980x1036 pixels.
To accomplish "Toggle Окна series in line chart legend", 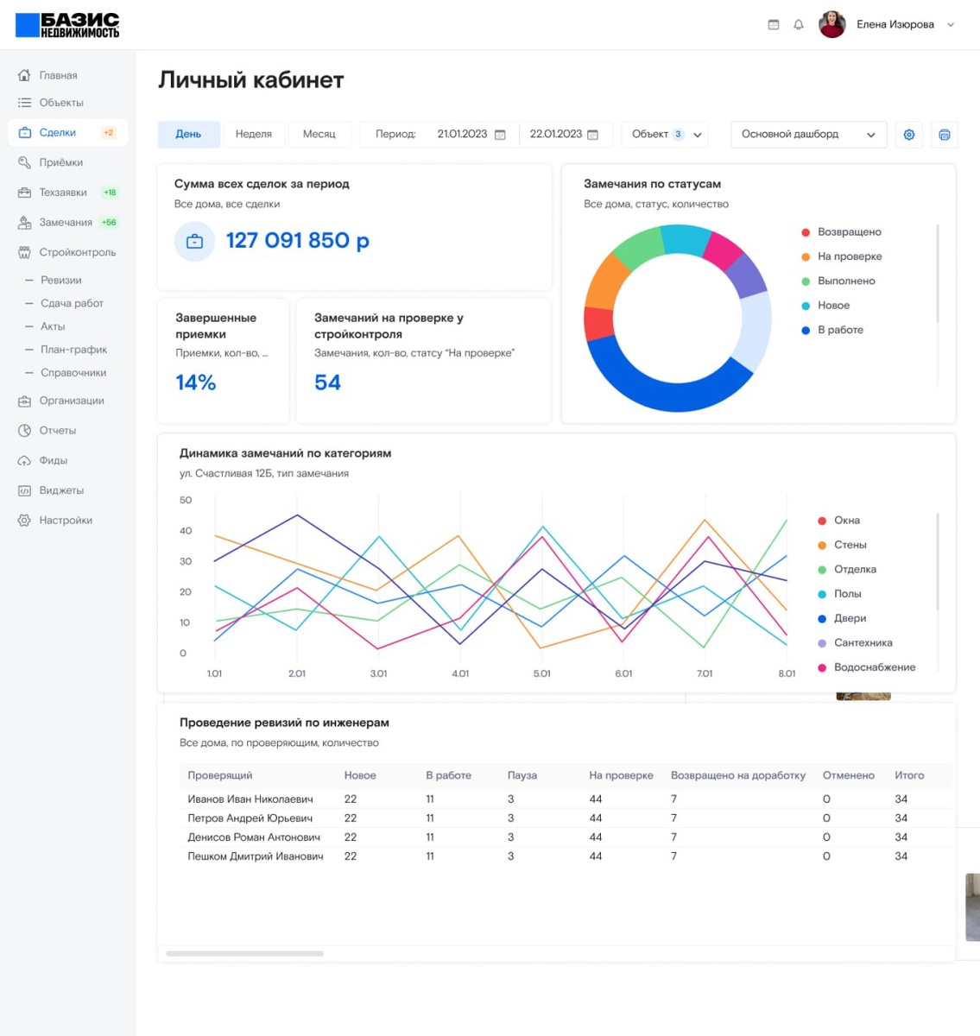I will pos(838,521).
